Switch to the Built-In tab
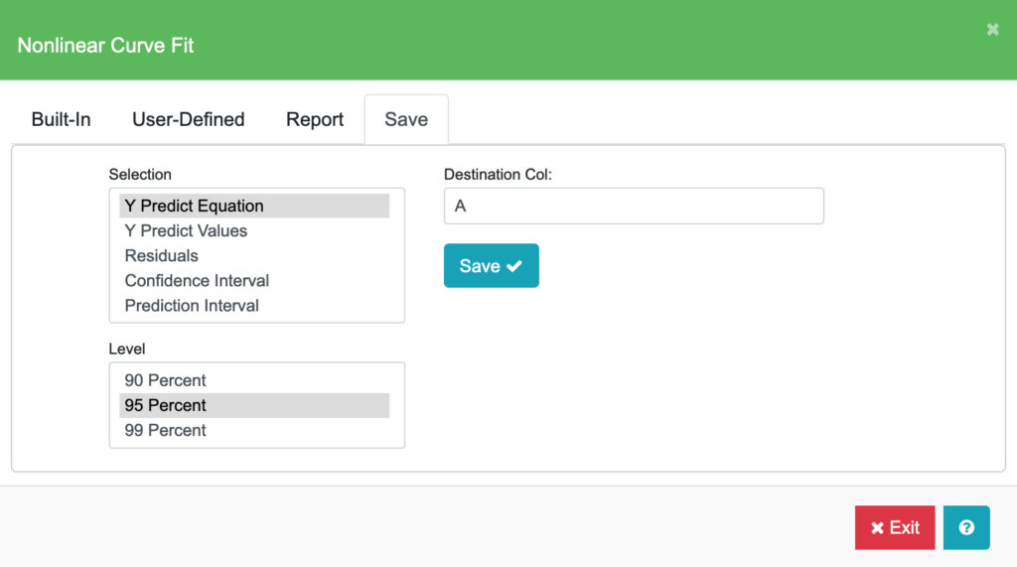The height and width of the screenshot is (567, 1017). [x=61, y=119]
